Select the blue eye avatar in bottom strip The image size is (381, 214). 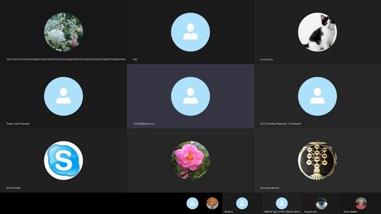click(321, 203)
